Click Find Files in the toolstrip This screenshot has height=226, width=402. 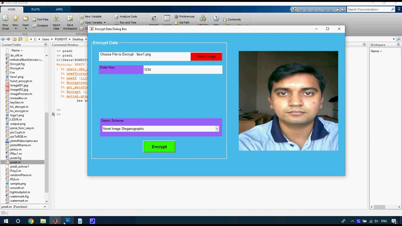pos(40,19)
